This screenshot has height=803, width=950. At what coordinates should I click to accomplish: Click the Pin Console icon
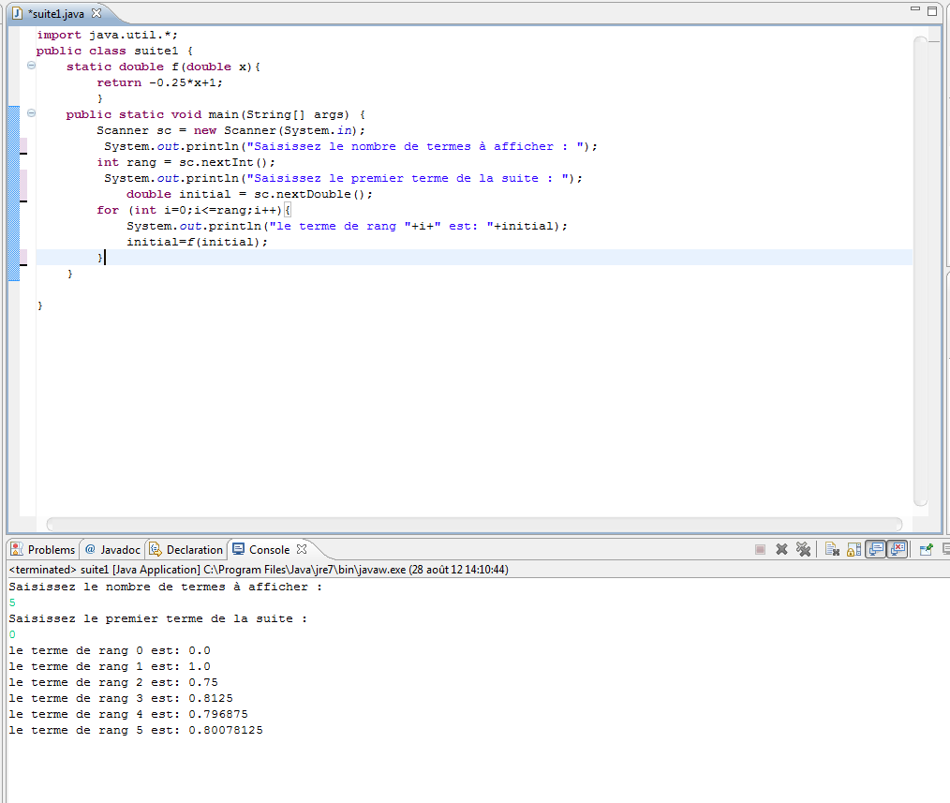[x=926, y=550]
